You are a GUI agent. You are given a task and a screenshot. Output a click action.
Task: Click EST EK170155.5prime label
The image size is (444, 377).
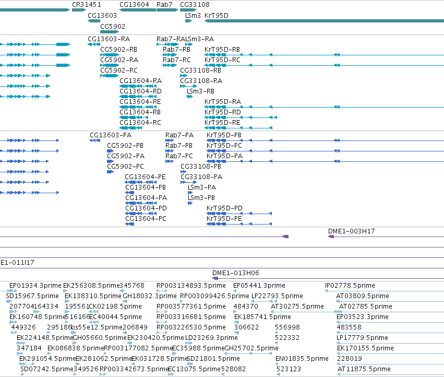(x=365, y=348)
